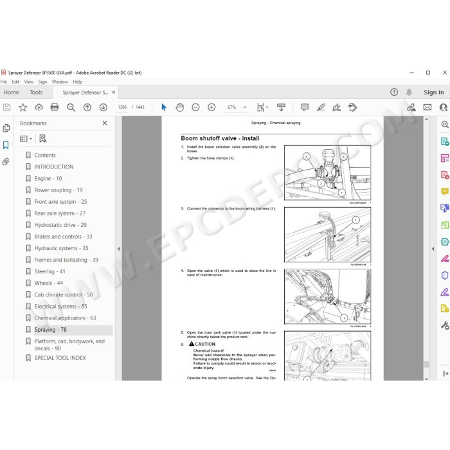The image size is (450, 450).
Task: Go to previous page arrow
Action: (x=87, y=107)
